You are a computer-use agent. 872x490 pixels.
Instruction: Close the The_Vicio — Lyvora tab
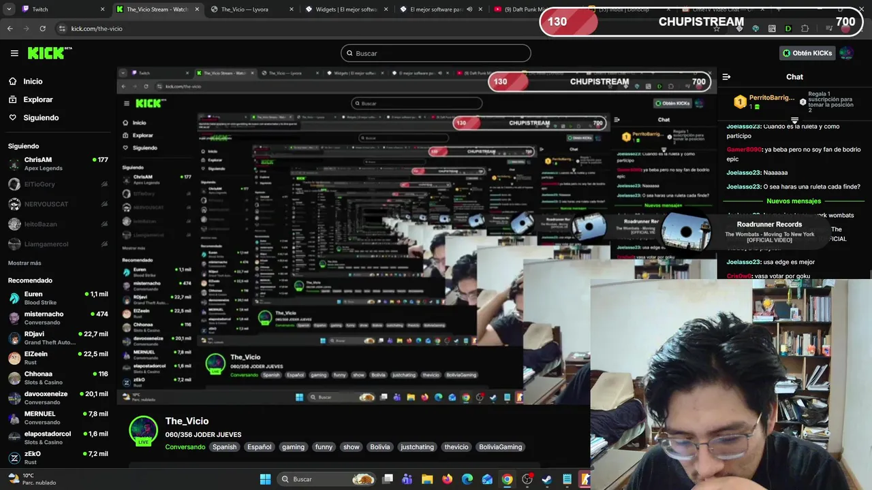(292, 10)
